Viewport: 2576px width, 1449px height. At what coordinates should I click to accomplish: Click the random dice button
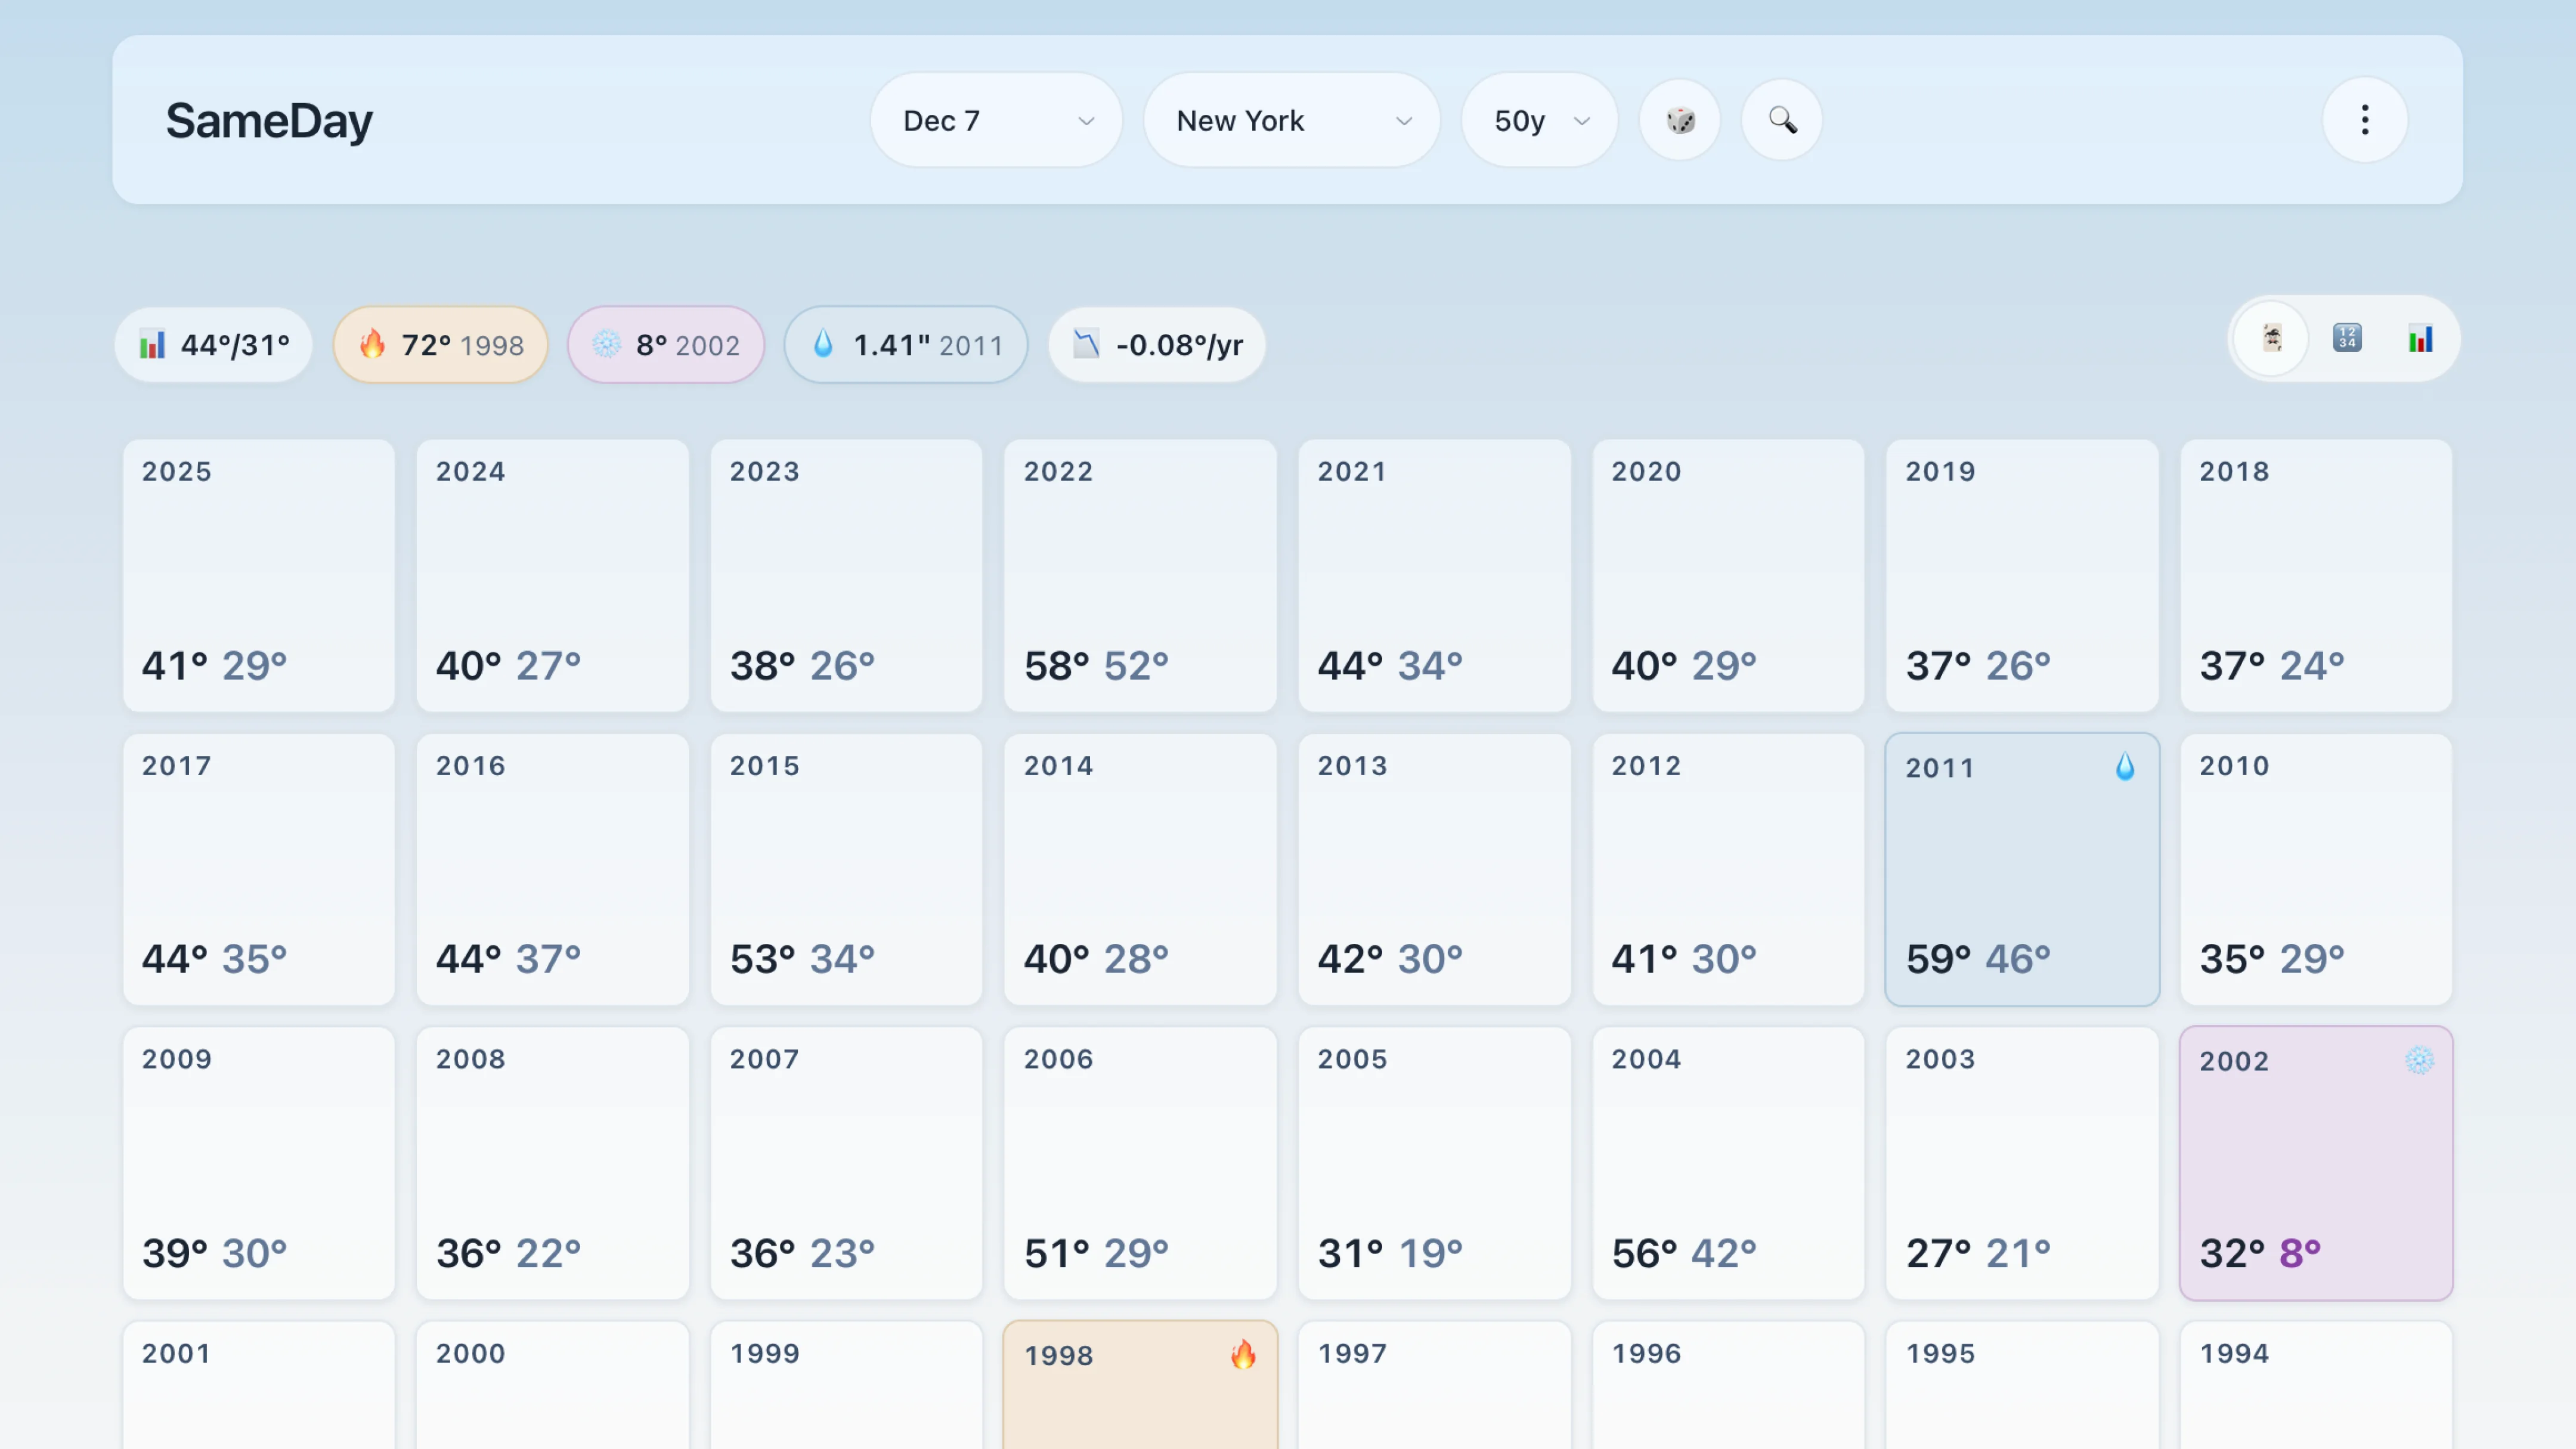click(1680, 120)
